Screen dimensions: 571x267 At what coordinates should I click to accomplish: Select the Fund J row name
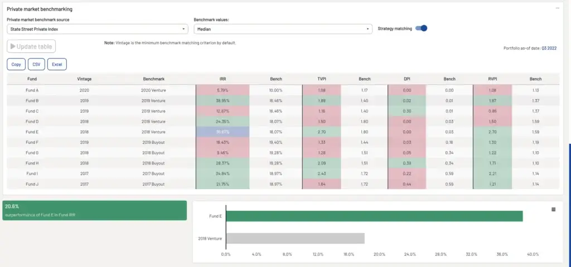[32, 185]
